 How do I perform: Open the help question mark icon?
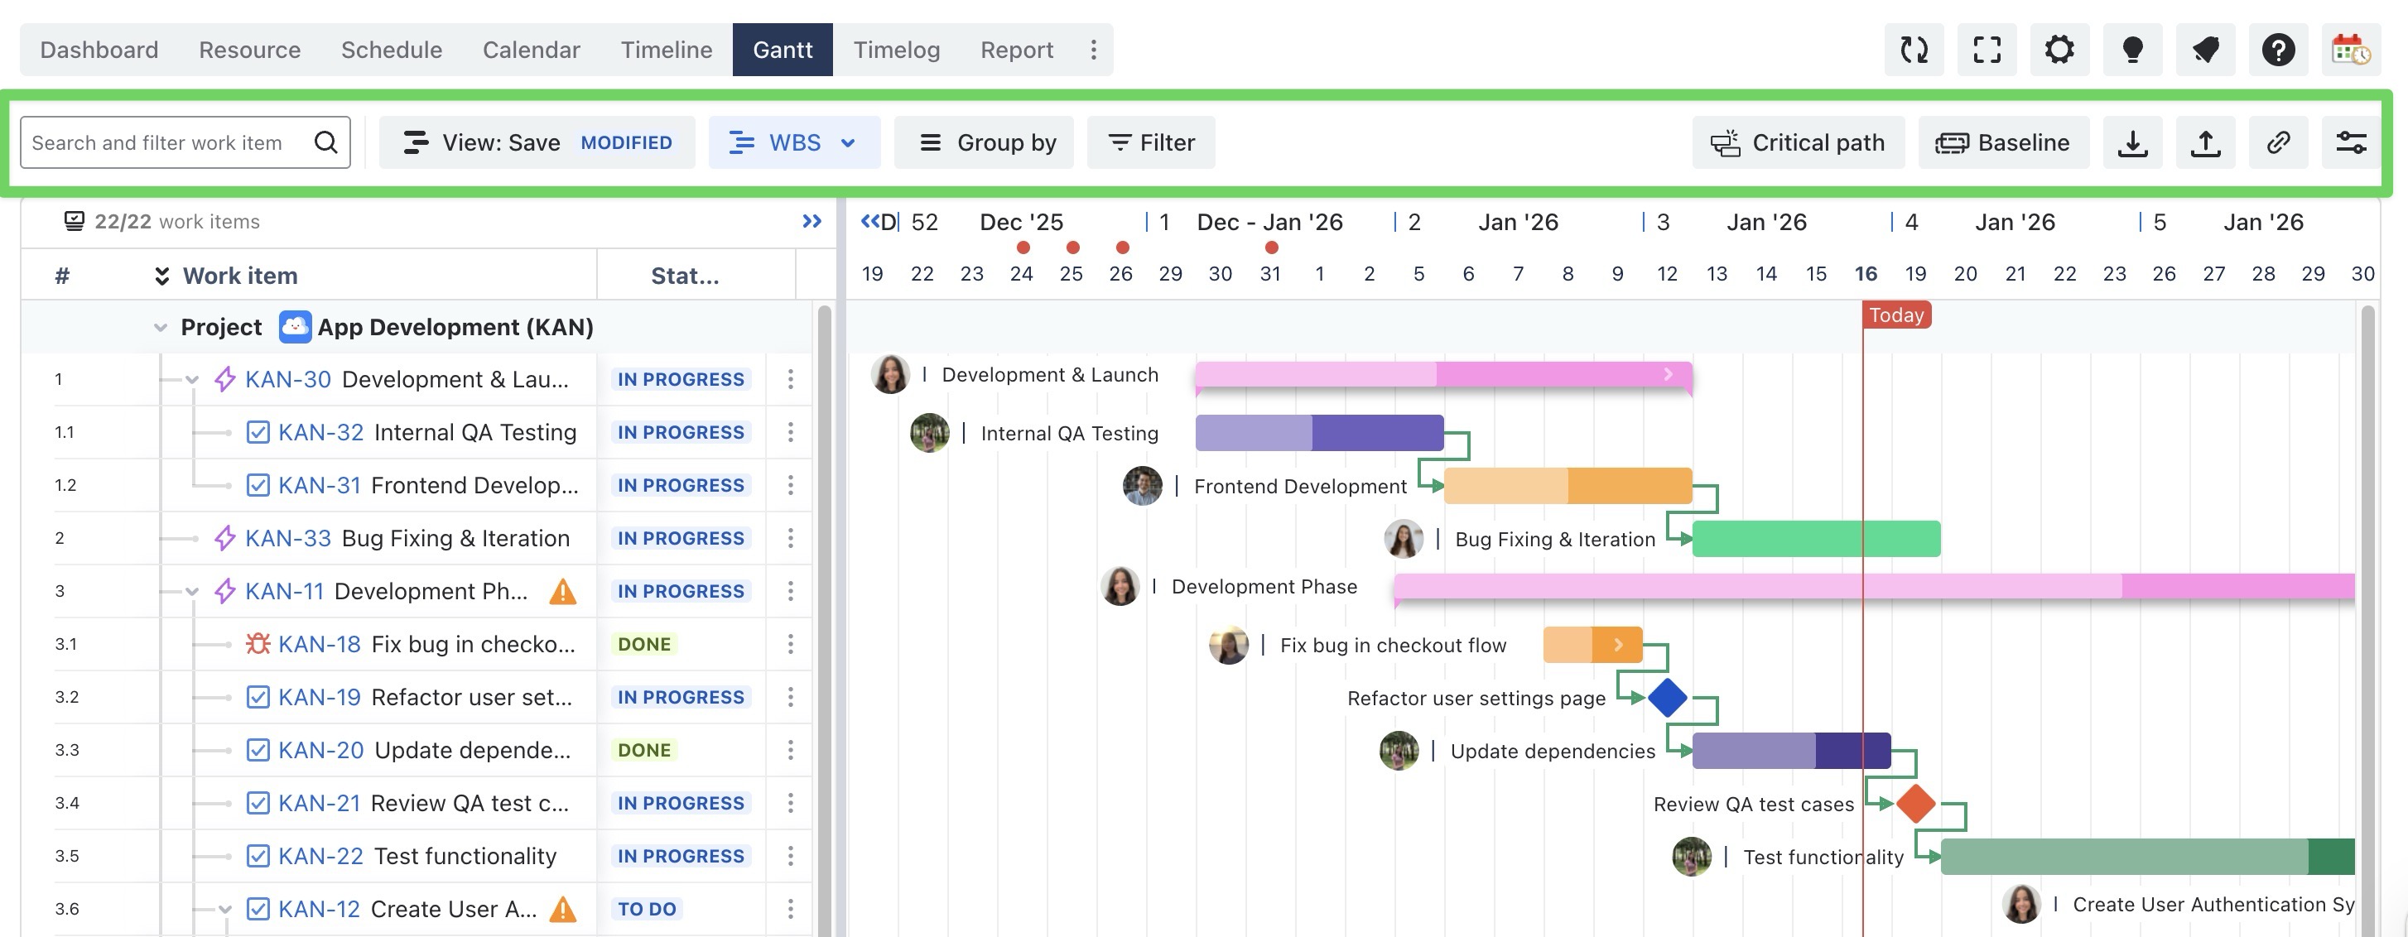[x=2278, y=50]
